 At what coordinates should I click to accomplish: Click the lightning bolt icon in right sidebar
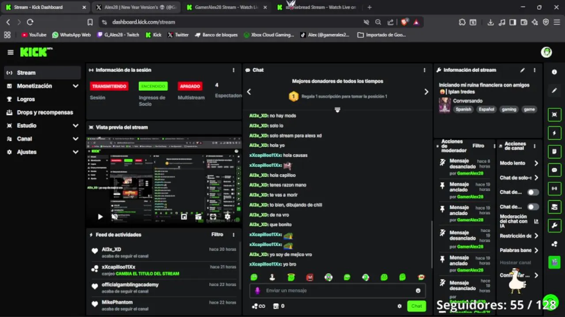pos(554,133)
